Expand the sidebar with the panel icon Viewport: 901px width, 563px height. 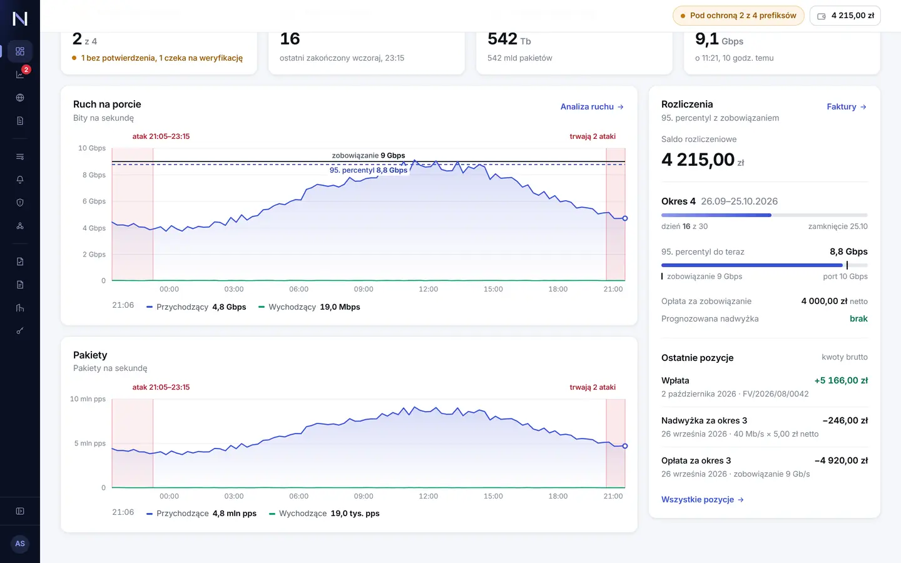(x=20, y=511)
